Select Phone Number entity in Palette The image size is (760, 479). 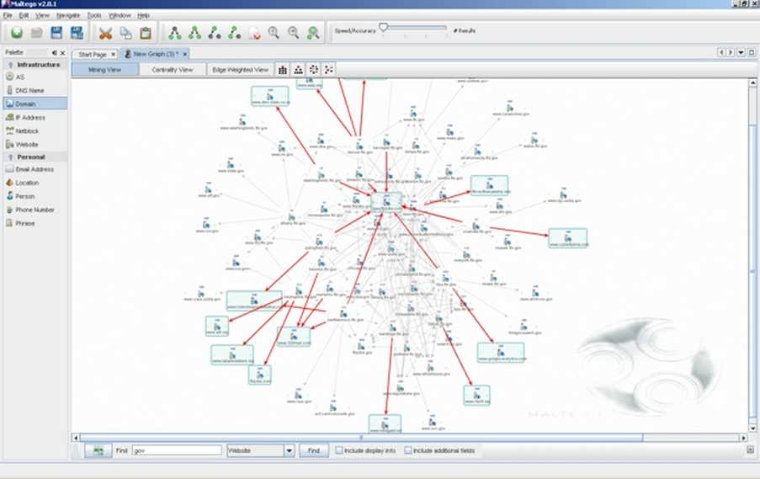point(35,210)
